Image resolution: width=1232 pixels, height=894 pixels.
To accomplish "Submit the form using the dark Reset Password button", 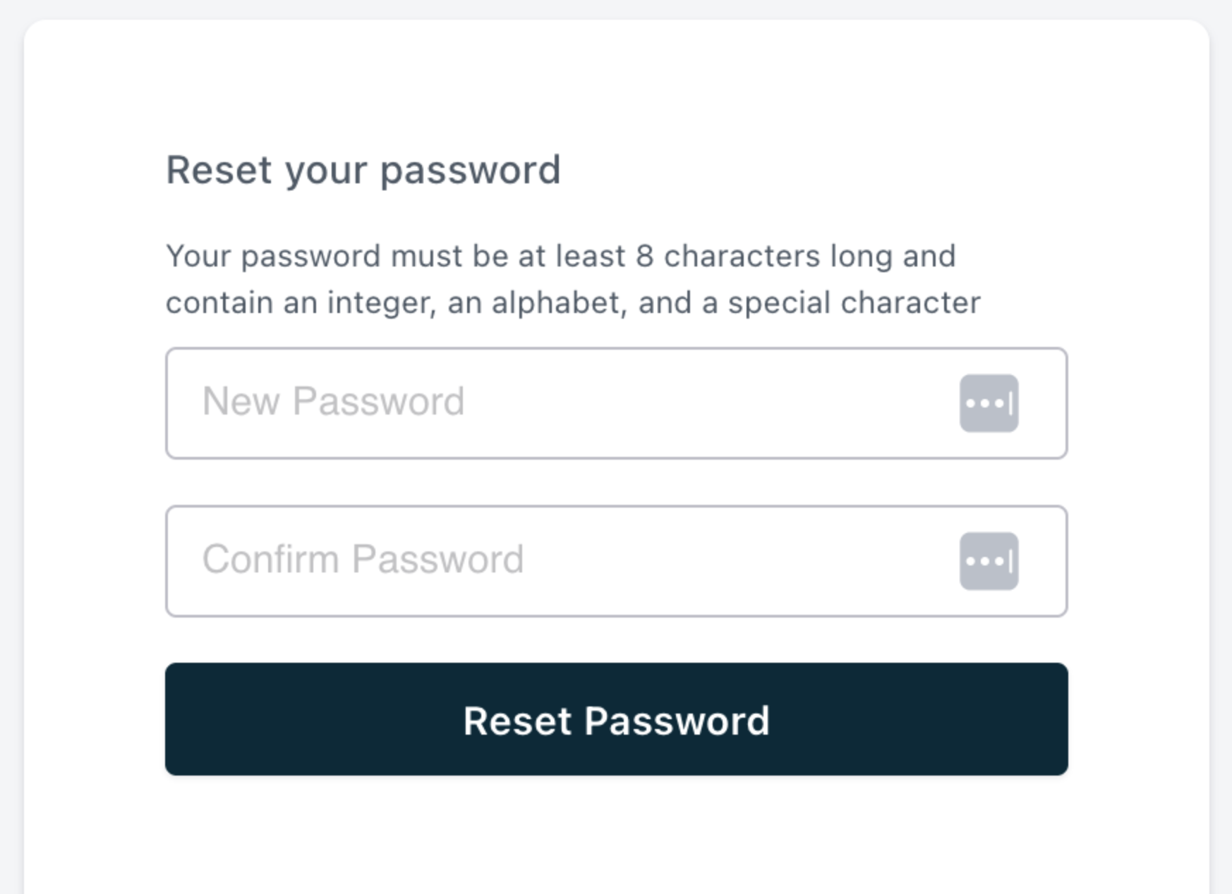I will pos(616,719).
